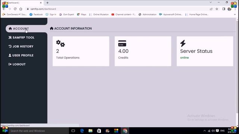Close the Dashboard browser tab
Image resolution: width=239 pixels, height=134 pixels.
click(x=41, y=3)
